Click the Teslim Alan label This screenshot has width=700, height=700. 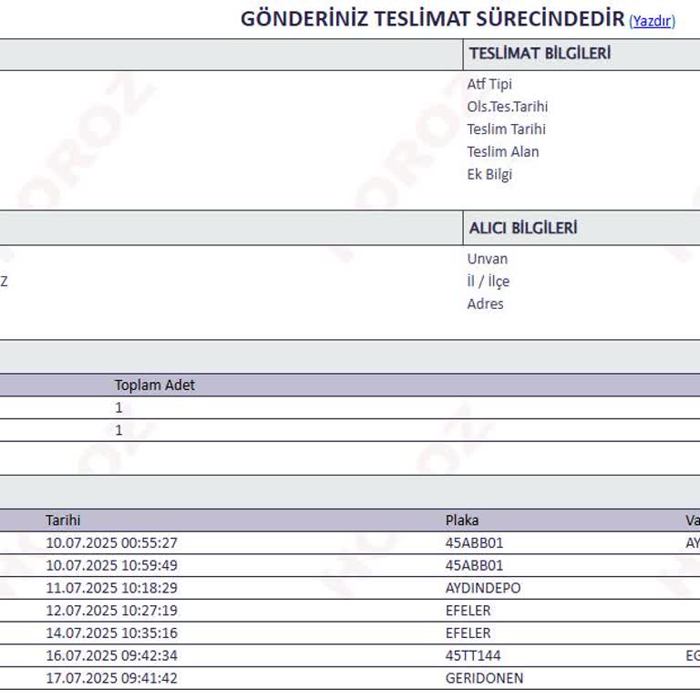503,152
